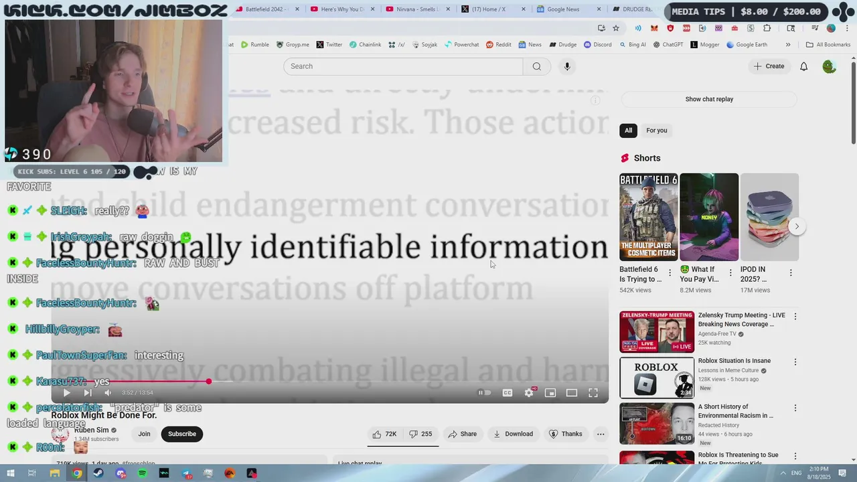The width and height of the screenshot is (857, 482).
Task: Open Steam from the taskbar
Action: coord(98,473)
